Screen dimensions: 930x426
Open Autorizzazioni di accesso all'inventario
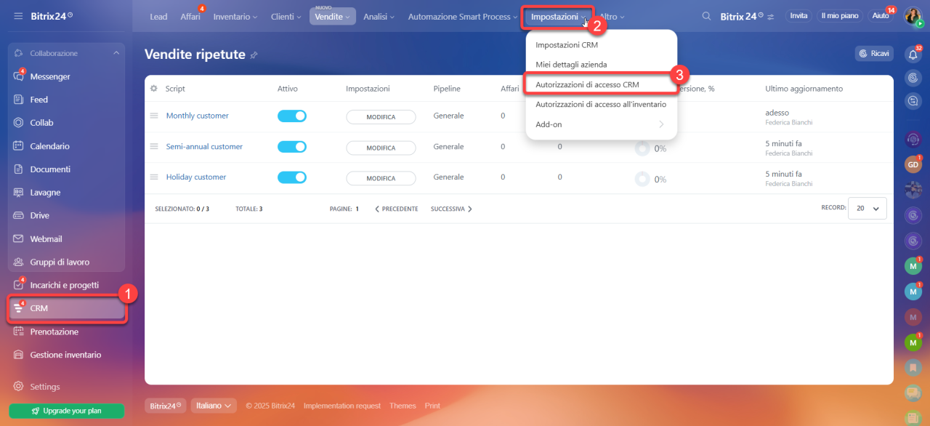tap(602, 104)
